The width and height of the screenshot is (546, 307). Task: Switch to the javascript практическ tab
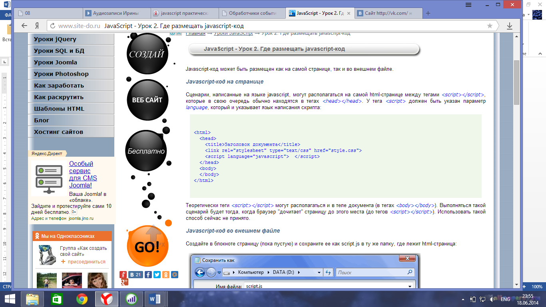(x=185, y=13)
